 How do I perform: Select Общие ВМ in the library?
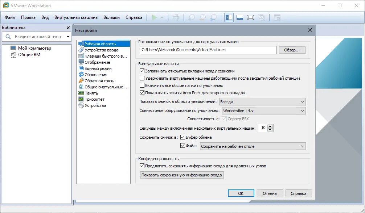29,55
